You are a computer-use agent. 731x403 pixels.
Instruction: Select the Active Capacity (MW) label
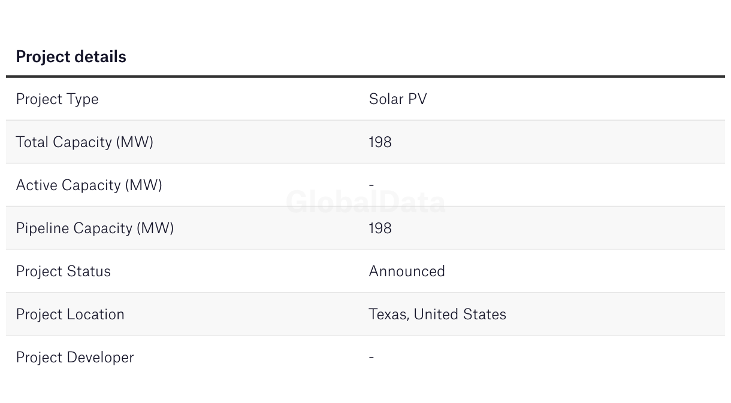[x=89, y=185]
